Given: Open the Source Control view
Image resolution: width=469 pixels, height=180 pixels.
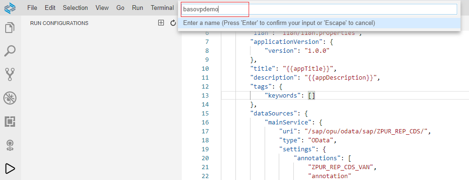Looking at the screenshot, I should (x=10, y=74).
